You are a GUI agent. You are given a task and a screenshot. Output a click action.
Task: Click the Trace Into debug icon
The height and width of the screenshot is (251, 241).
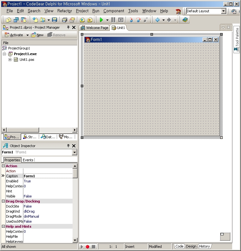coord(132,20)
